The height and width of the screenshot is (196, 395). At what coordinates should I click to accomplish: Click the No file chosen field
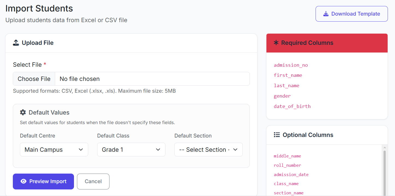152,79
